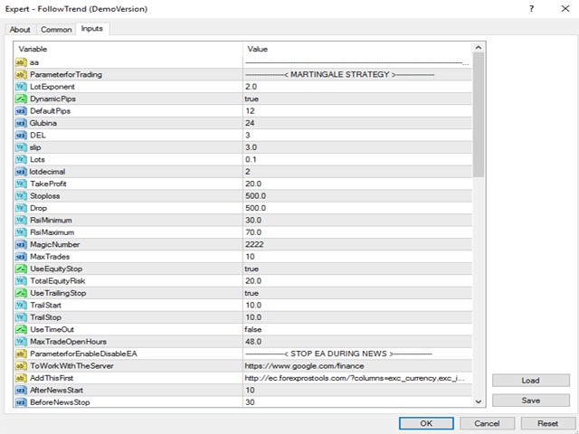This screenshot has height=434, width=579.
Task: Select the double-type icon for LotExponent
Action: click(x=21, y=87)
